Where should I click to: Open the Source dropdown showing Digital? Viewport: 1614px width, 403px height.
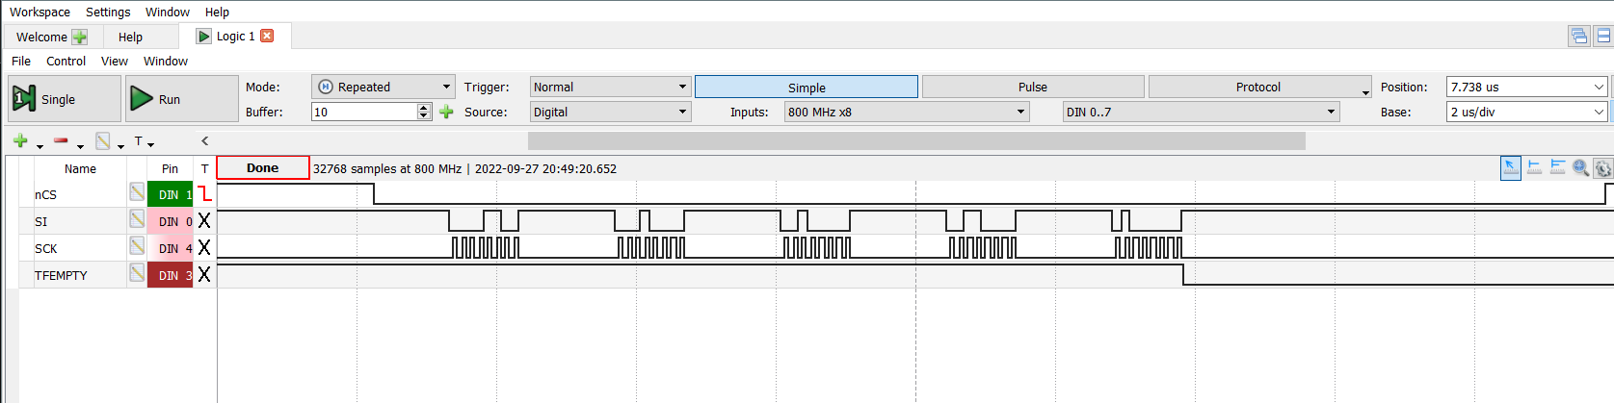pyautogui.click(x=610, y=112)
